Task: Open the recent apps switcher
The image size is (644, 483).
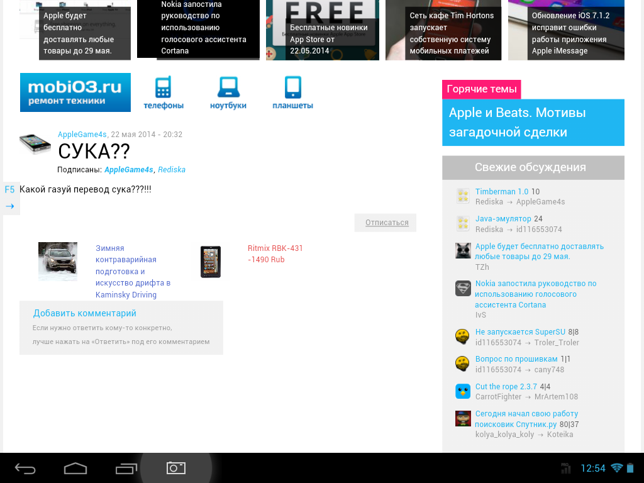Action: click(x=126, y=468)
